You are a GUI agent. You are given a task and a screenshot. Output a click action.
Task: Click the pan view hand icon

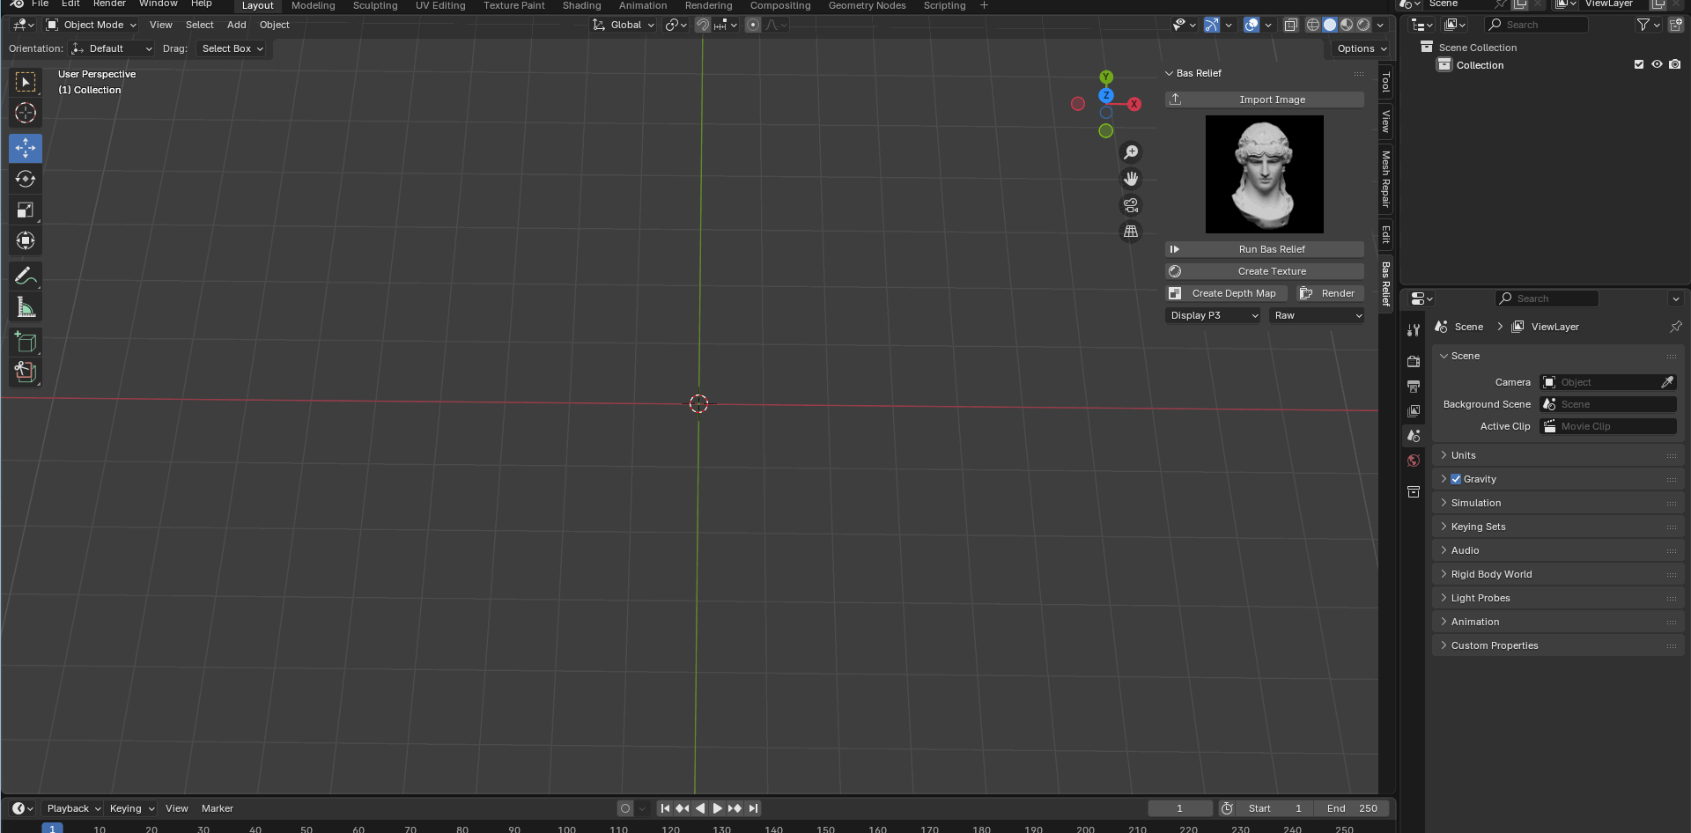point(1131,179)
